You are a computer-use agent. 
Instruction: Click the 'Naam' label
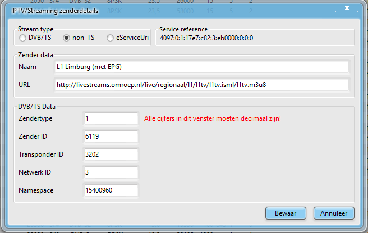[27, 67]
